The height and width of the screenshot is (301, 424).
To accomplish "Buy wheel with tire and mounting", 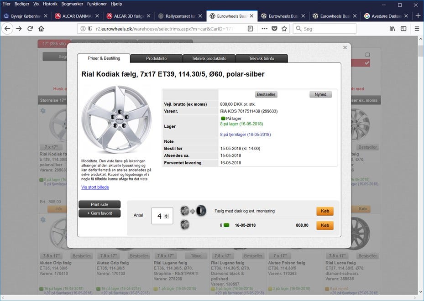I will point(325,211).
